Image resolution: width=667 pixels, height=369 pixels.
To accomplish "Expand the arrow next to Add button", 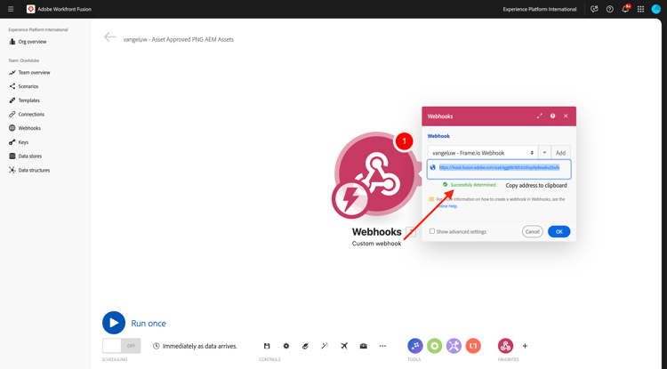I will click(544, 153).
